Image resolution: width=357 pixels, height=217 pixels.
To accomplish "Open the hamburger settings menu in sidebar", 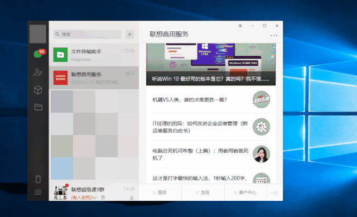I will point(38,192).
